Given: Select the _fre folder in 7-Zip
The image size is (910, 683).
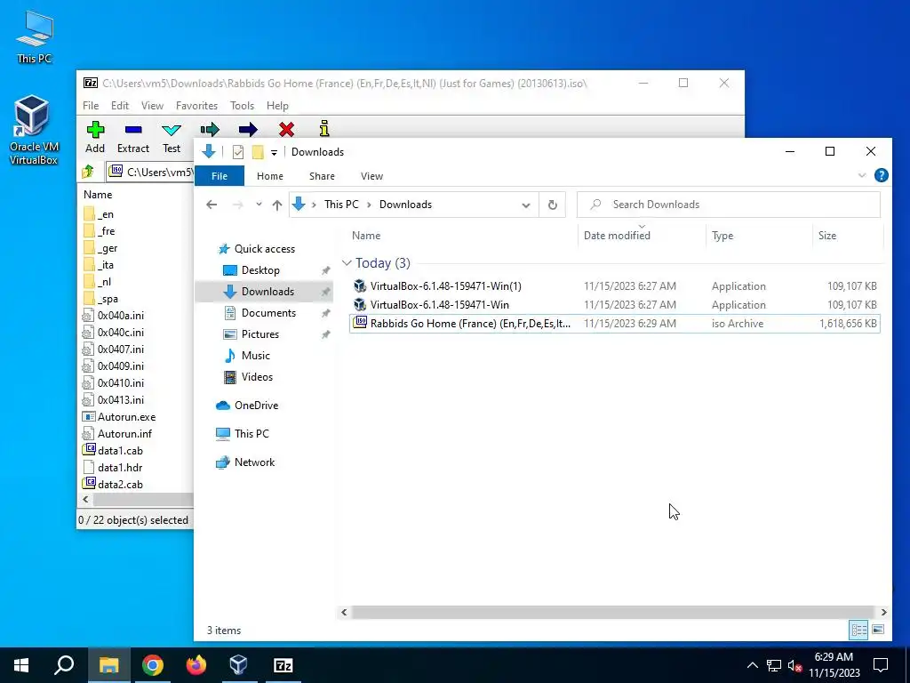Looking at the screenshot, I should point(100,231).
